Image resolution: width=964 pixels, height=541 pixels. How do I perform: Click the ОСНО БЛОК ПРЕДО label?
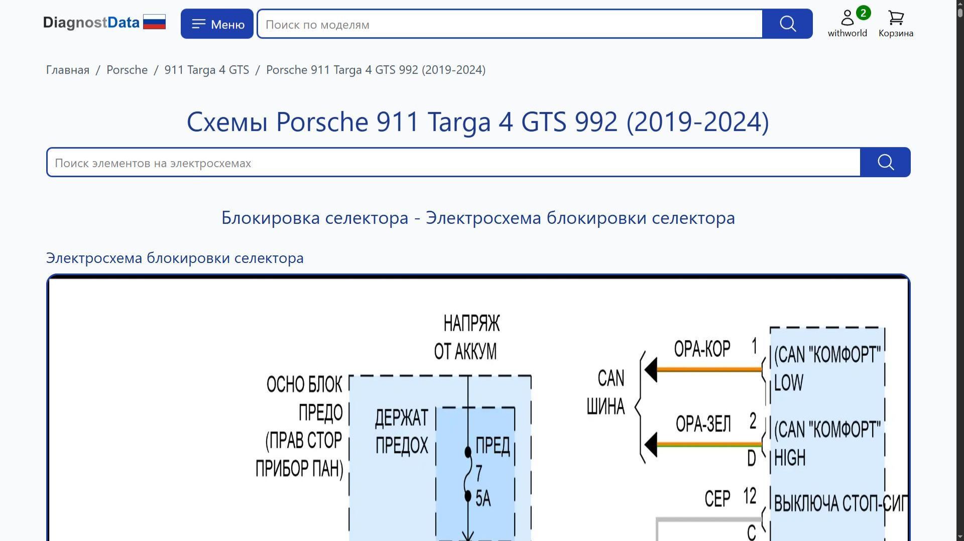click(304, 398)
